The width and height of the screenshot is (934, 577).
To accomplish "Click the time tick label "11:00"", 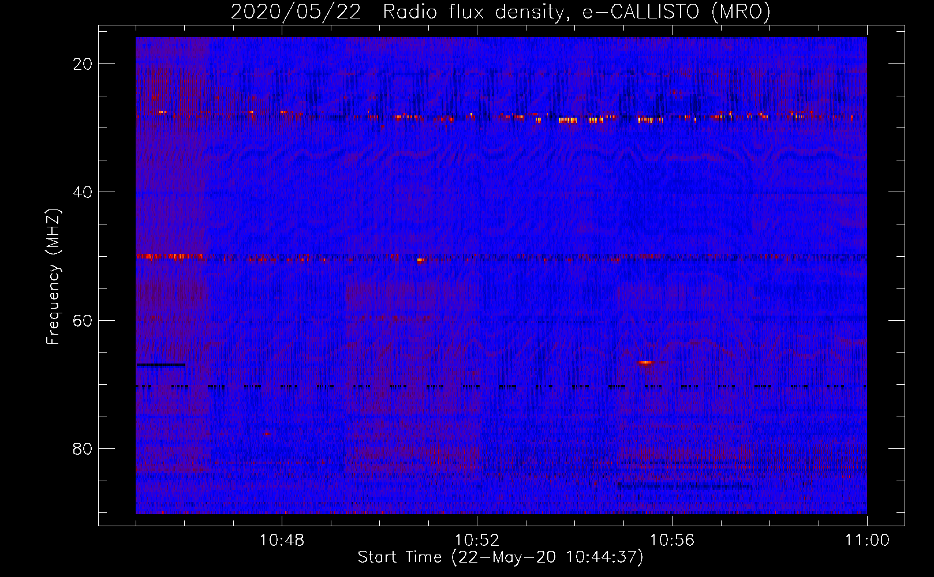I will point(867,541).
